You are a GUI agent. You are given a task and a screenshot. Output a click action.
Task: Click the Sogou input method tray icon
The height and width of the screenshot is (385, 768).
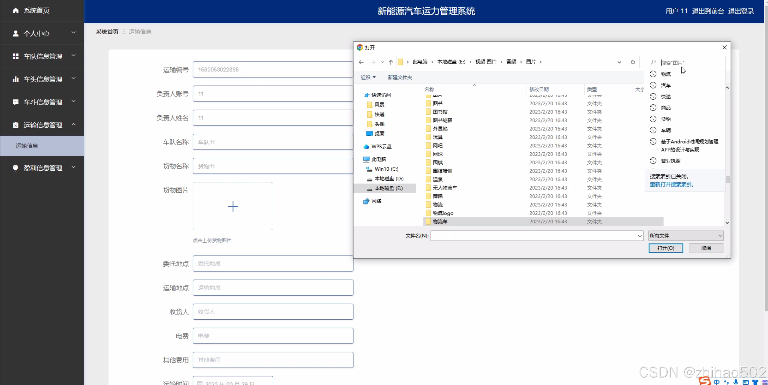point(704,381)
